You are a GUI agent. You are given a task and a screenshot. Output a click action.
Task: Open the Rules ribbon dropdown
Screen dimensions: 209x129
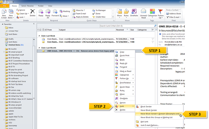[126, 14]
